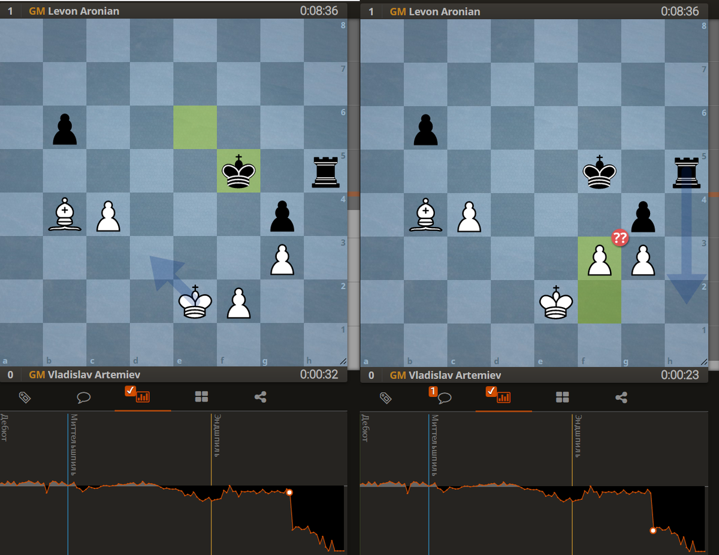Grab the resize handle at left board's corner

(x=344, y=362)
